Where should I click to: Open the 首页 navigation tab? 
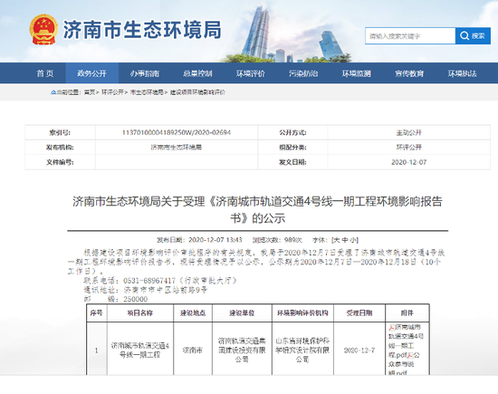pos(44,73)
